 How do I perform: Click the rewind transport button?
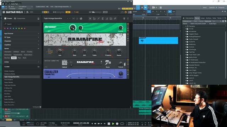pyautogui.click(x=95, y=123)
